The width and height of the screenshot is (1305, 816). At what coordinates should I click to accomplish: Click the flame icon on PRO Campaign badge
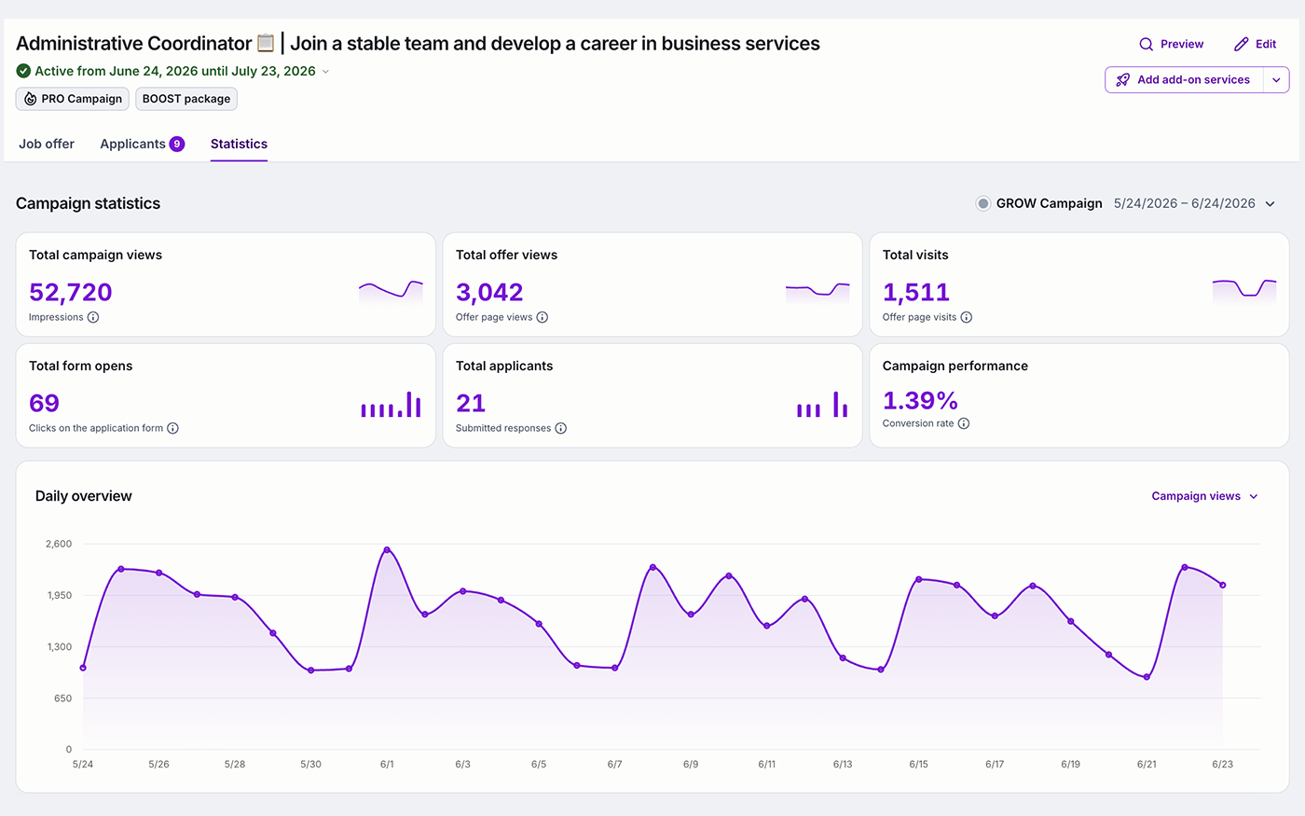[x=31, y=99]
